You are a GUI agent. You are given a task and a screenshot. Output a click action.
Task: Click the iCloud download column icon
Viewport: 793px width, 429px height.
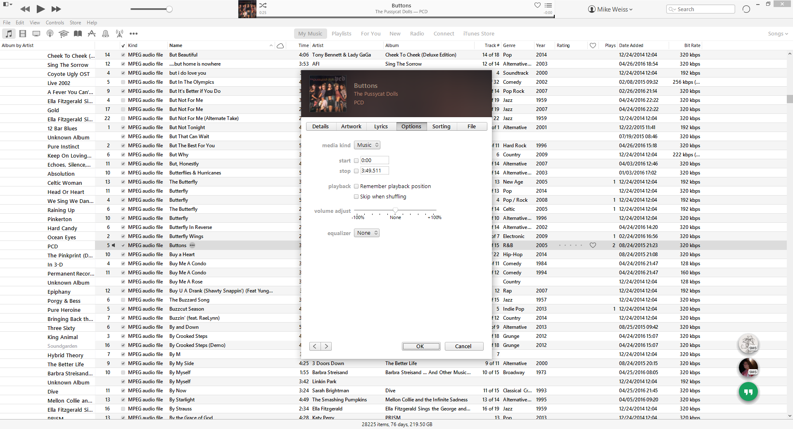point(280,45)
